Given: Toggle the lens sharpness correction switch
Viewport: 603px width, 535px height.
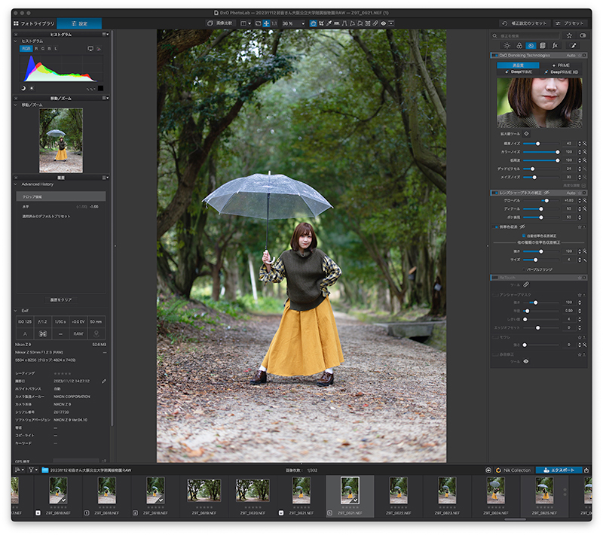Looking at the screenshot, I should [x=494, y=193].
